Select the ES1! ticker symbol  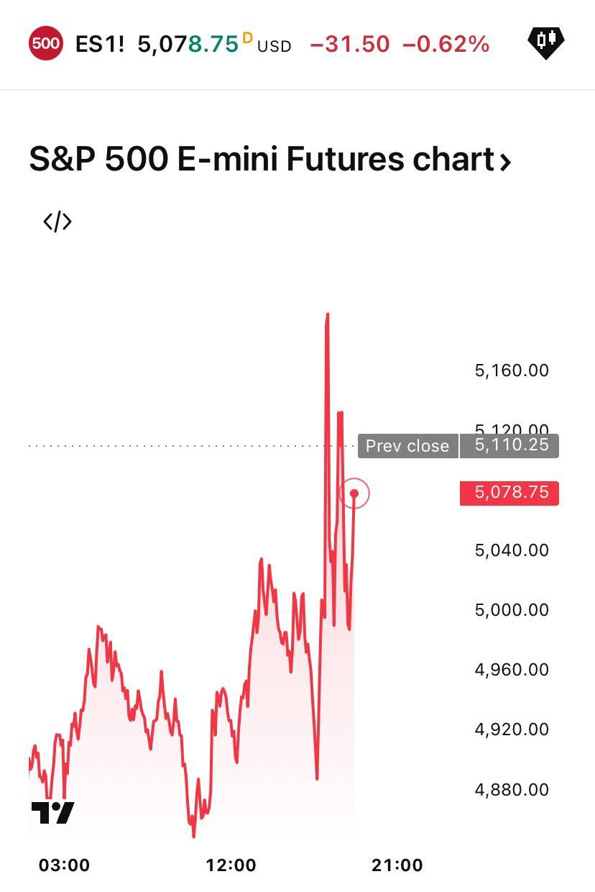coord(99,45)
